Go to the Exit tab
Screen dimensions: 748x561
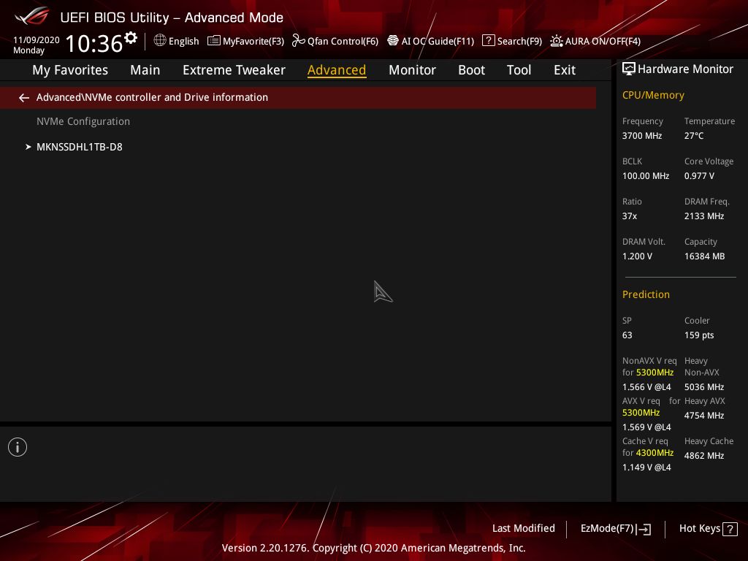coord(565,70)
